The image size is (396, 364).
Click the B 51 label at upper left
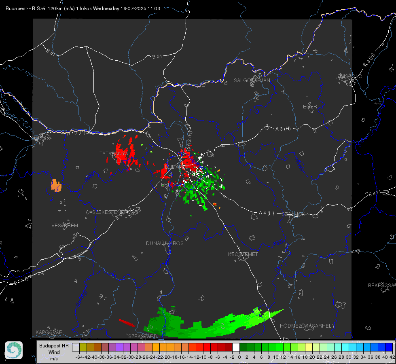click(x=51, y=51)
